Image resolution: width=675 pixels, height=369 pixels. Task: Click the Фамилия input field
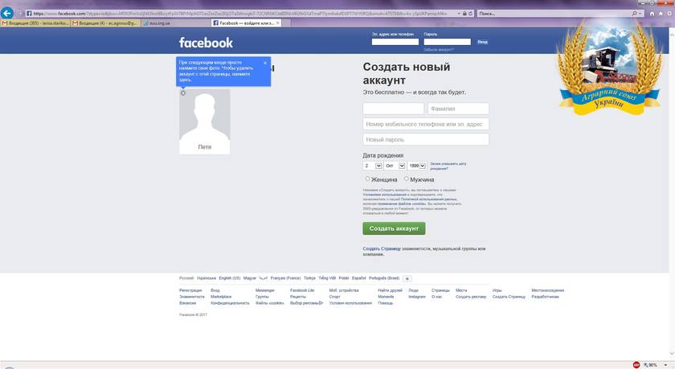459,109
